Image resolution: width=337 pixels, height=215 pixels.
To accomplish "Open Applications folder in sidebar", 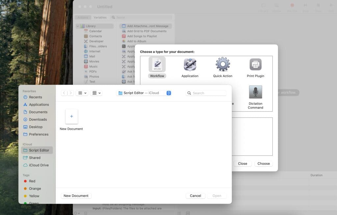I will point(39,105).
